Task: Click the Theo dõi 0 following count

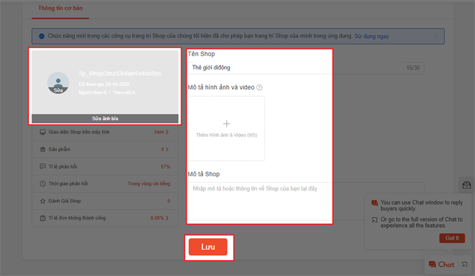Action: (124, 93)
